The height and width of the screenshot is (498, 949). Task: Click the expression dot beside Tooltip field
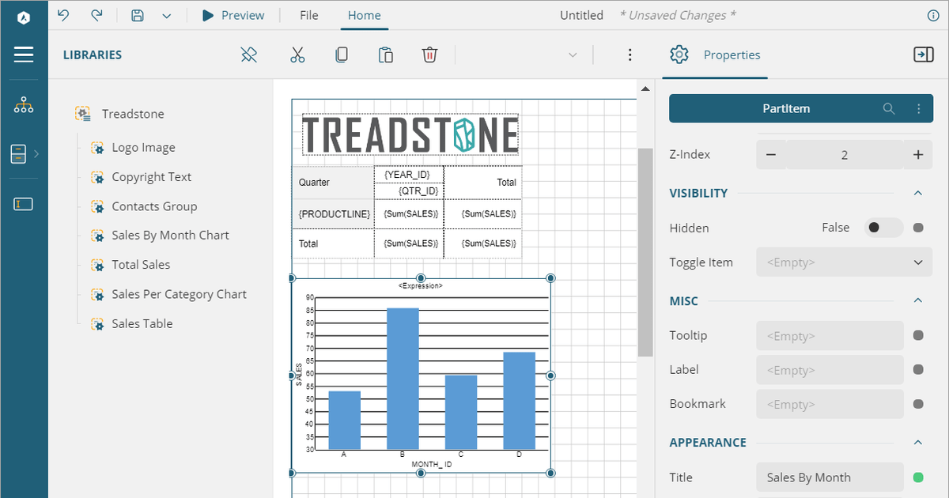pos(918,335)
